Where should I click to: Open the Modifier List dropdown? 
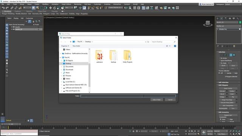click(x=228, y=26)
